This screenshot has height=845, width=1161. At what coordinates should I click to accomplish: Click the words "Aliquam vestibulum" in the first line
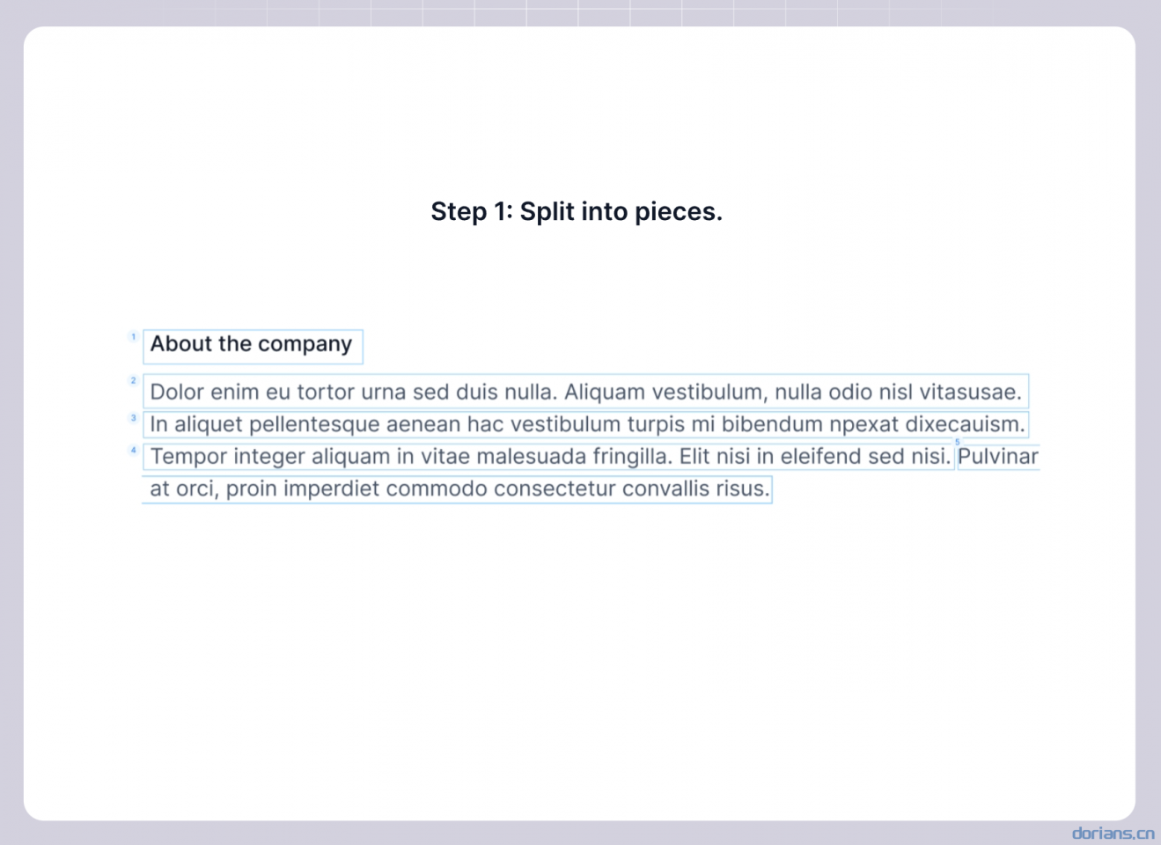click(x=665, y=392)
